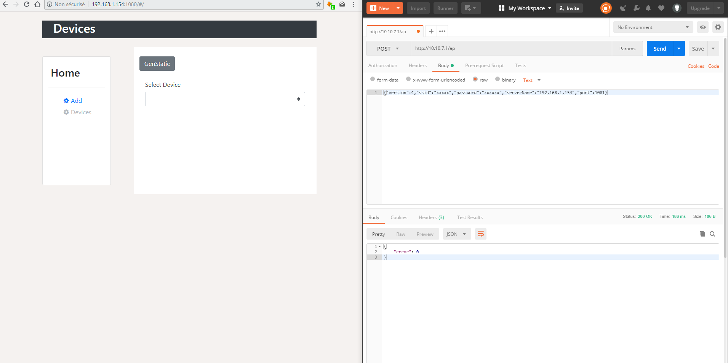Click the blue Send button
Viewport: 728px width, 363px height.
[659, 48]
